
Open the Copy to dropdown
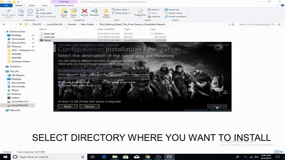click(x=73, y=13)
